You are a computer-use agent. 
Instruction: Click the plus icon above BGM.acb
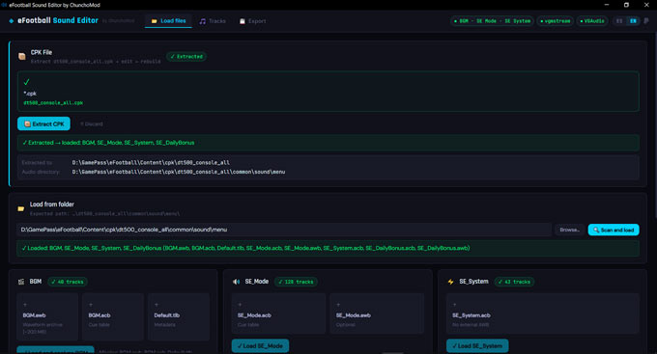click(x=91, y=305)
